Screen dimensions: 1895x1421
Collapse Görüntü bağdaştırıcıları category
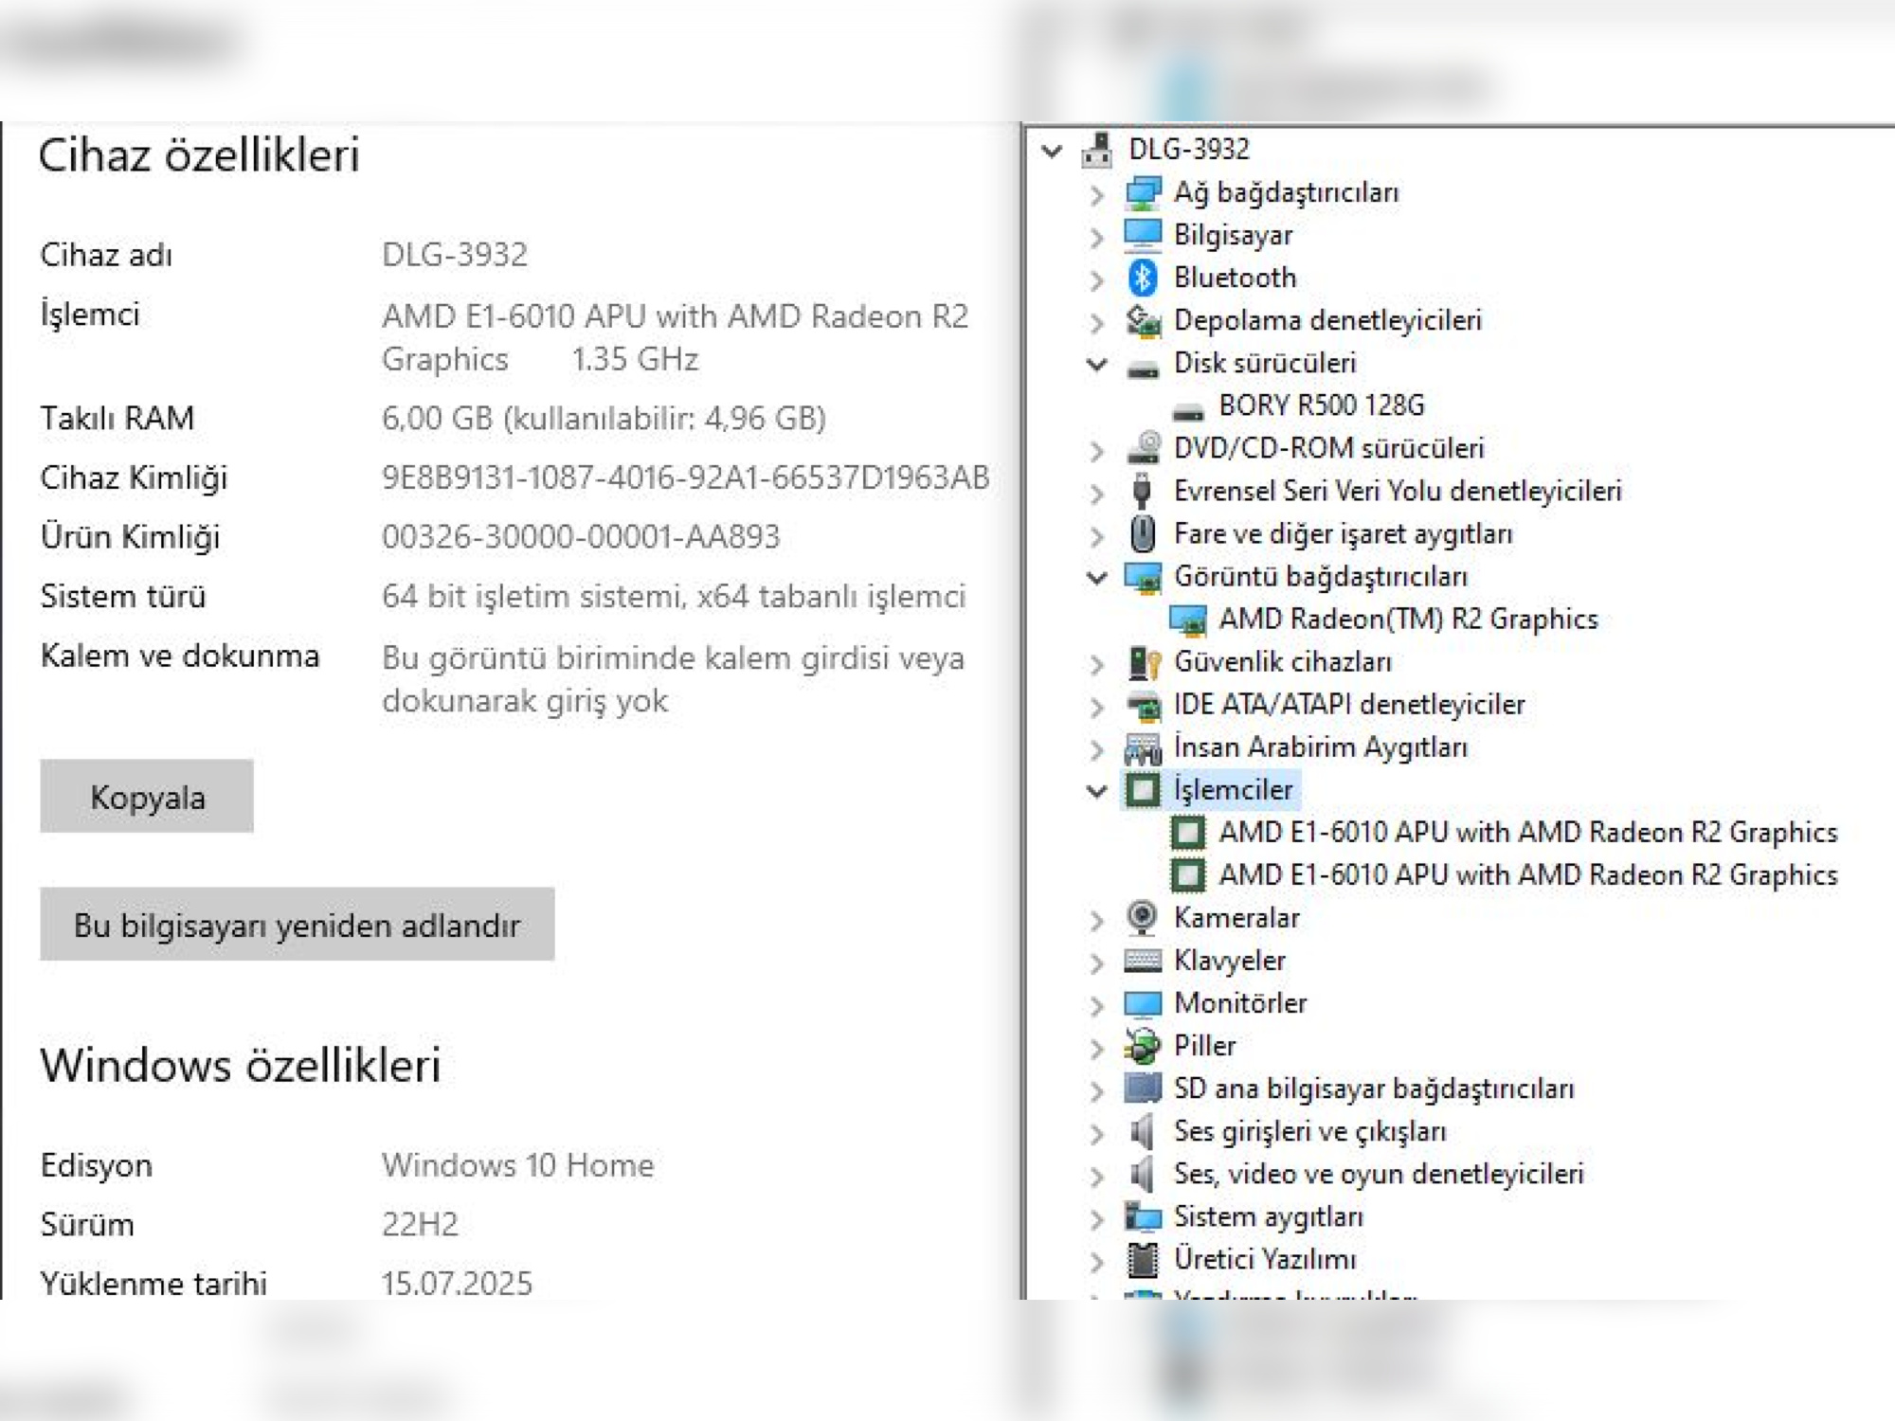[1097, 577]
